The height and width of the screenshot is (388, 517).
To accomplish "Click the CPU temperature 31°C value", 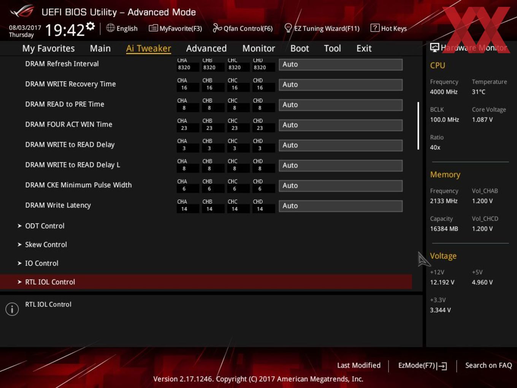I will tap(479, 92).
